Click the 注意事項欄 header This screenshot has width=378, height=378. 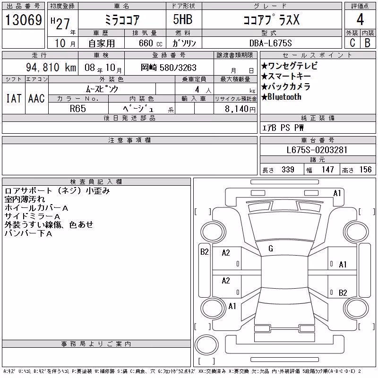129,140
